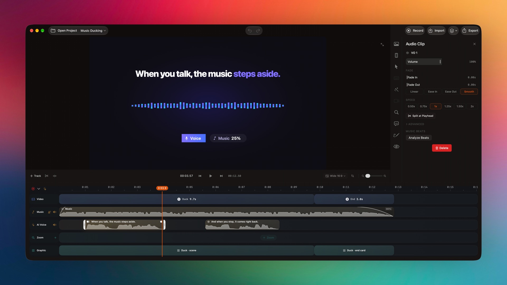Click the undo arrow icon

coord(250,31)
